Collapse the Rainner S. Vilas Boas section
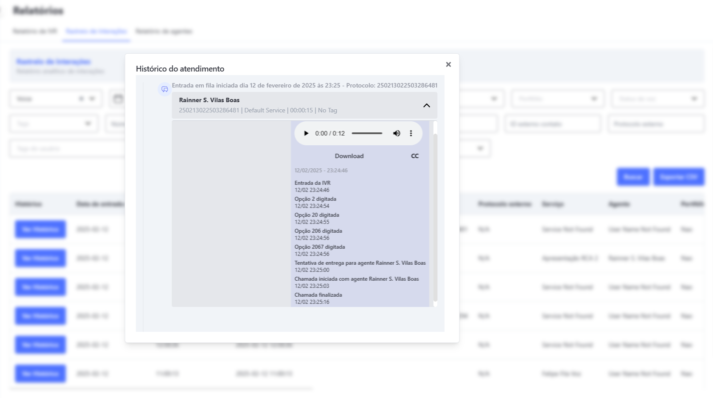Viewport: 713px width, 398px height. click(x=427, y=105)
